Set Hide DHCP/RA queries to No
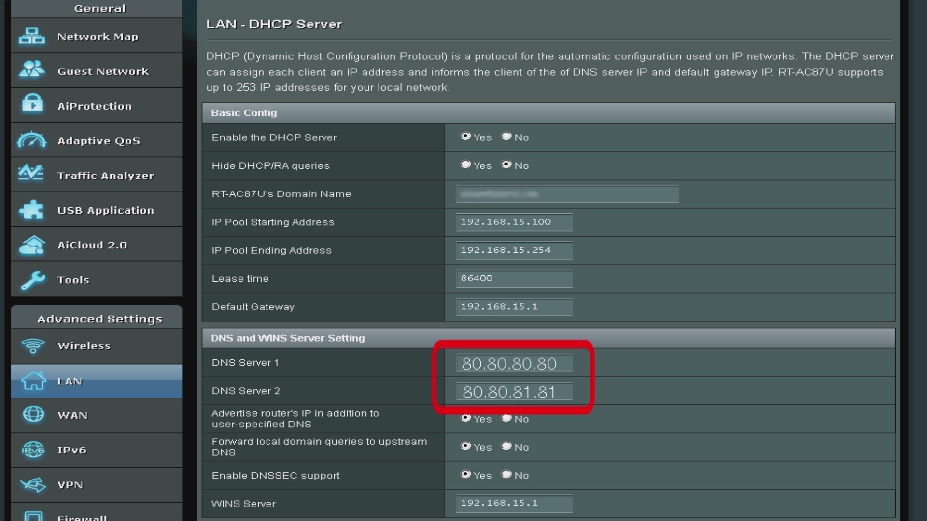Screen dimensions: 927x521 point(506,165)
